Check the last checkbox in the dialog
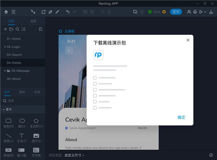 click(95, 108)
